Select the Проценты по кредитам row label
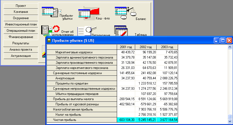Image resolution: width=233 pixels, height=125 pixels. 82,83
